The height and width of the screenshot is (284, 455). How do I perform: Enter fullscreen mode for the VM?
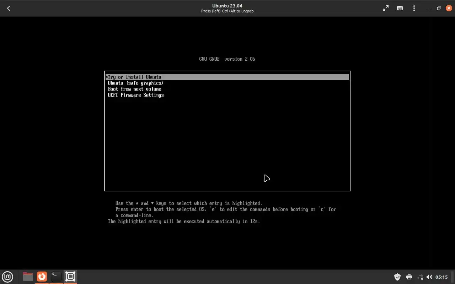tap(386, 8)
